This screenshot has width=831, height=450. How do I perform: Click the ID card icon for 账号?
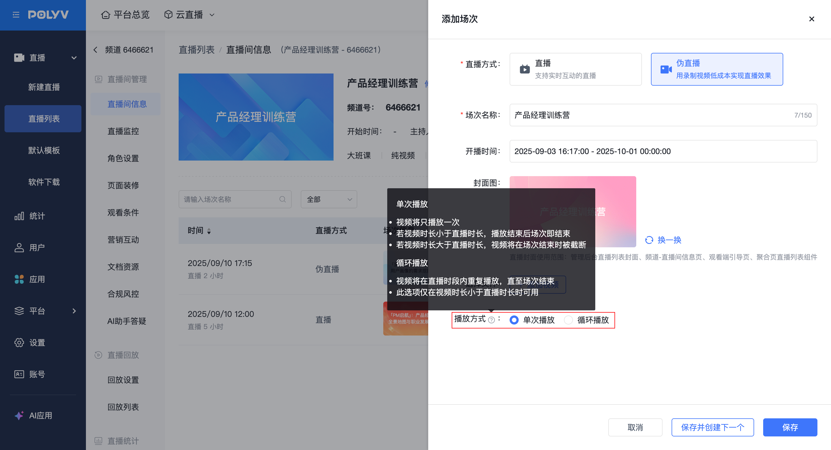[x=19, y=374]
